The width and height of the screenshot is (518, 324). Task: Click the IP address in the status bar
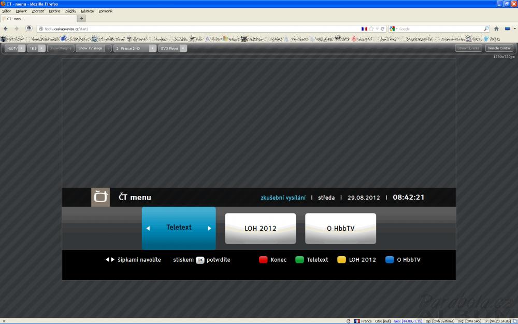pos(498,321)
